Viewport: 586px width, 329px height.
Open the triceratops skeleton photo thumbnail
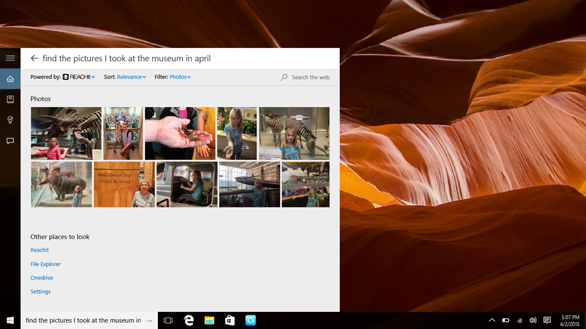click(66, 133)
